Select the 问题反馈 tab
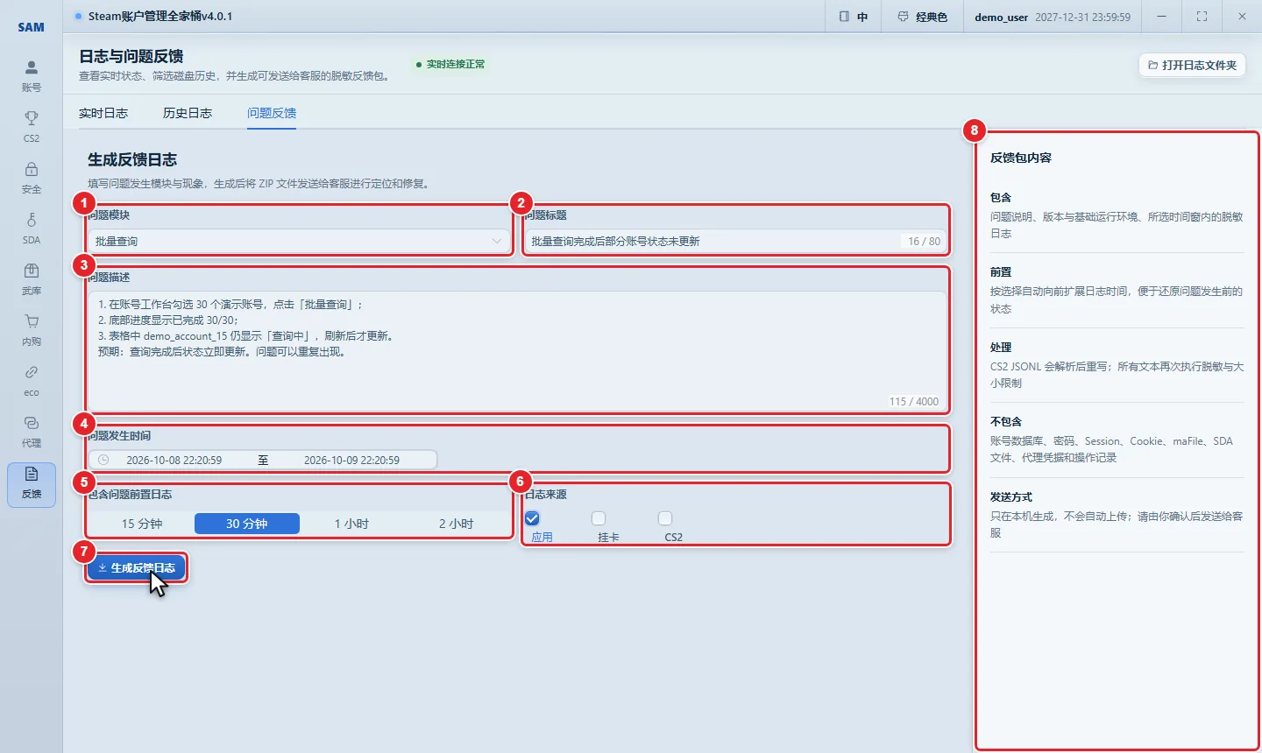This screenshot has width=1262, height=753. tap(272, 113)
